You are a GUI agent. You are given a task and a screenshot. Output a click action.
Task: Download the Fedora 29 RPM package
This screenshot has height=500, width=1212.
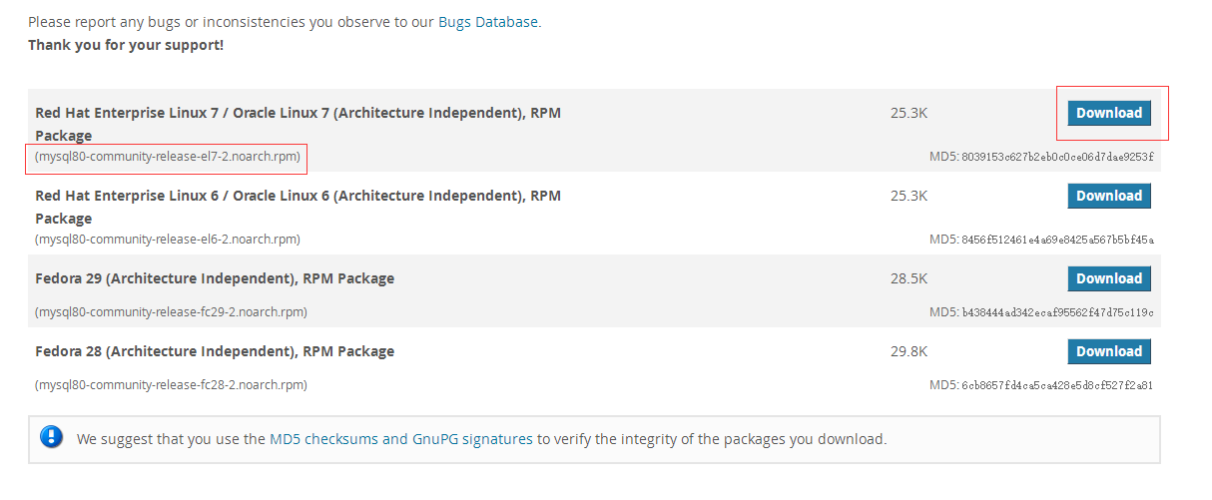[1109, 278]
